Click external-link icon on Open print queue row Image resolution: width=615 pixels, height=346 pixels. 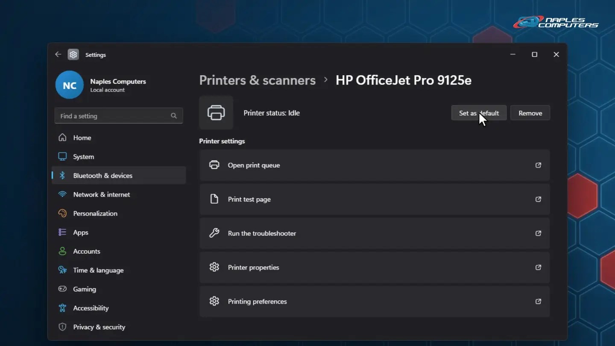(x=538, y=165)
